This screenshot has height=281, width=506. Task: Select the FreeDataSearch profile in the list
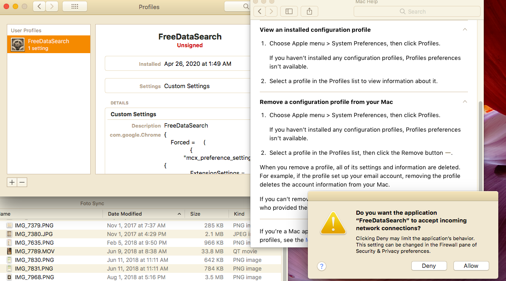click(x=49, y=44)
